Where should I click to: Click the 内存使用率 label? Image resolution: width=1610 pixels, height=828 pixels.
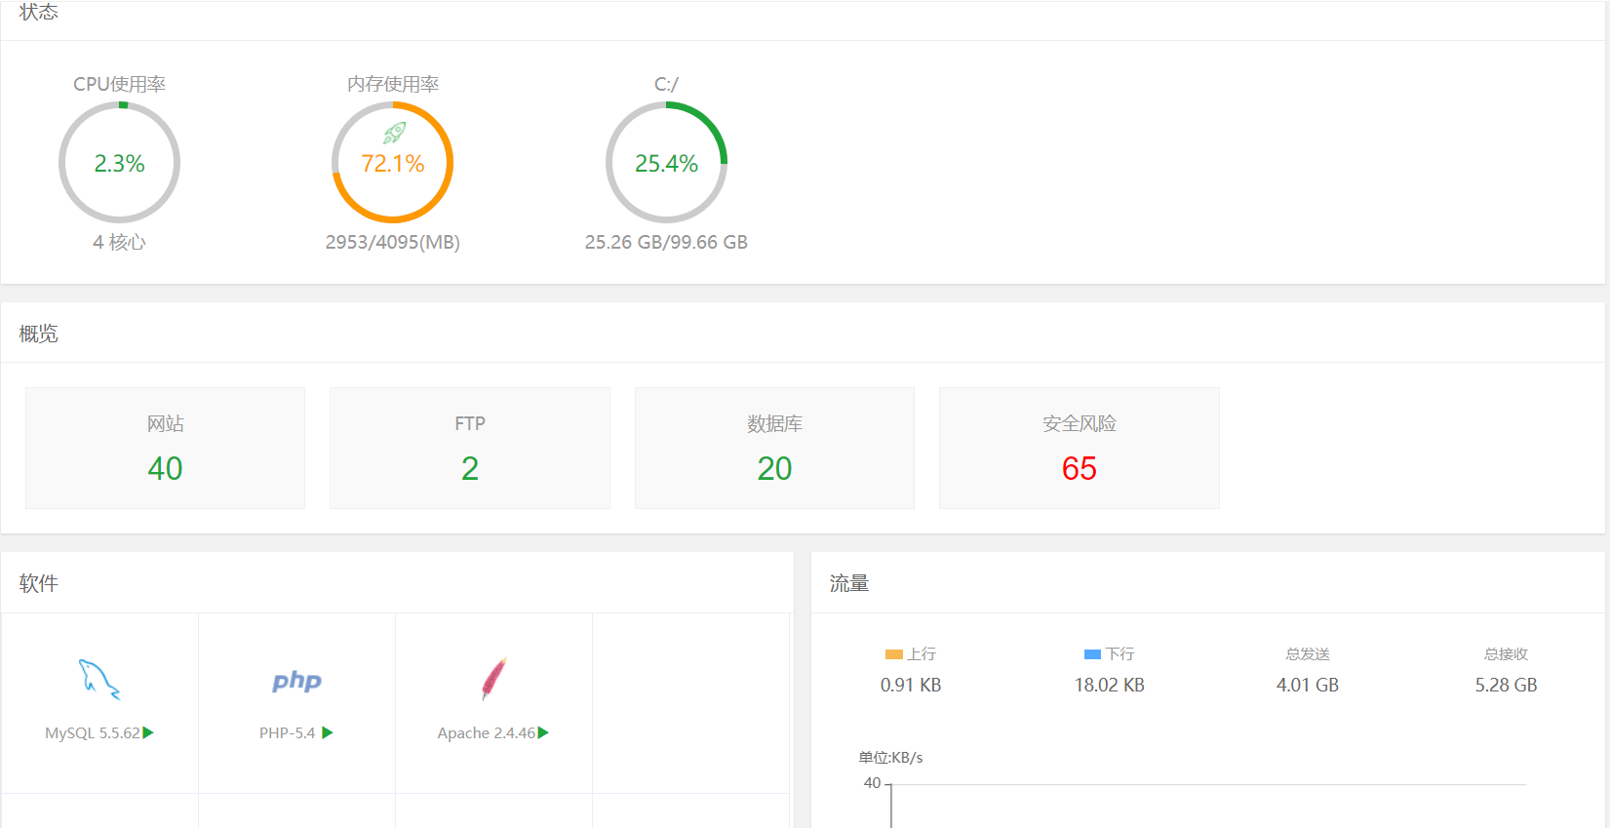click(x=393, y=84)
